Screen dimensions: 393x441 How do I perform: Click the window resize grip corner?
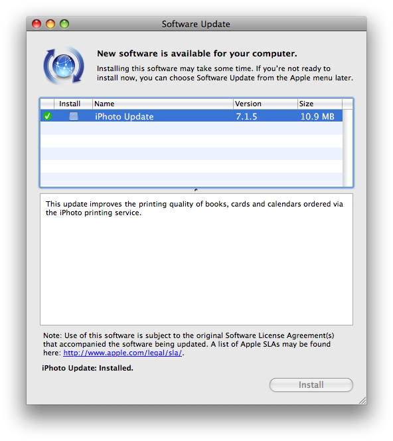(362, 400)
